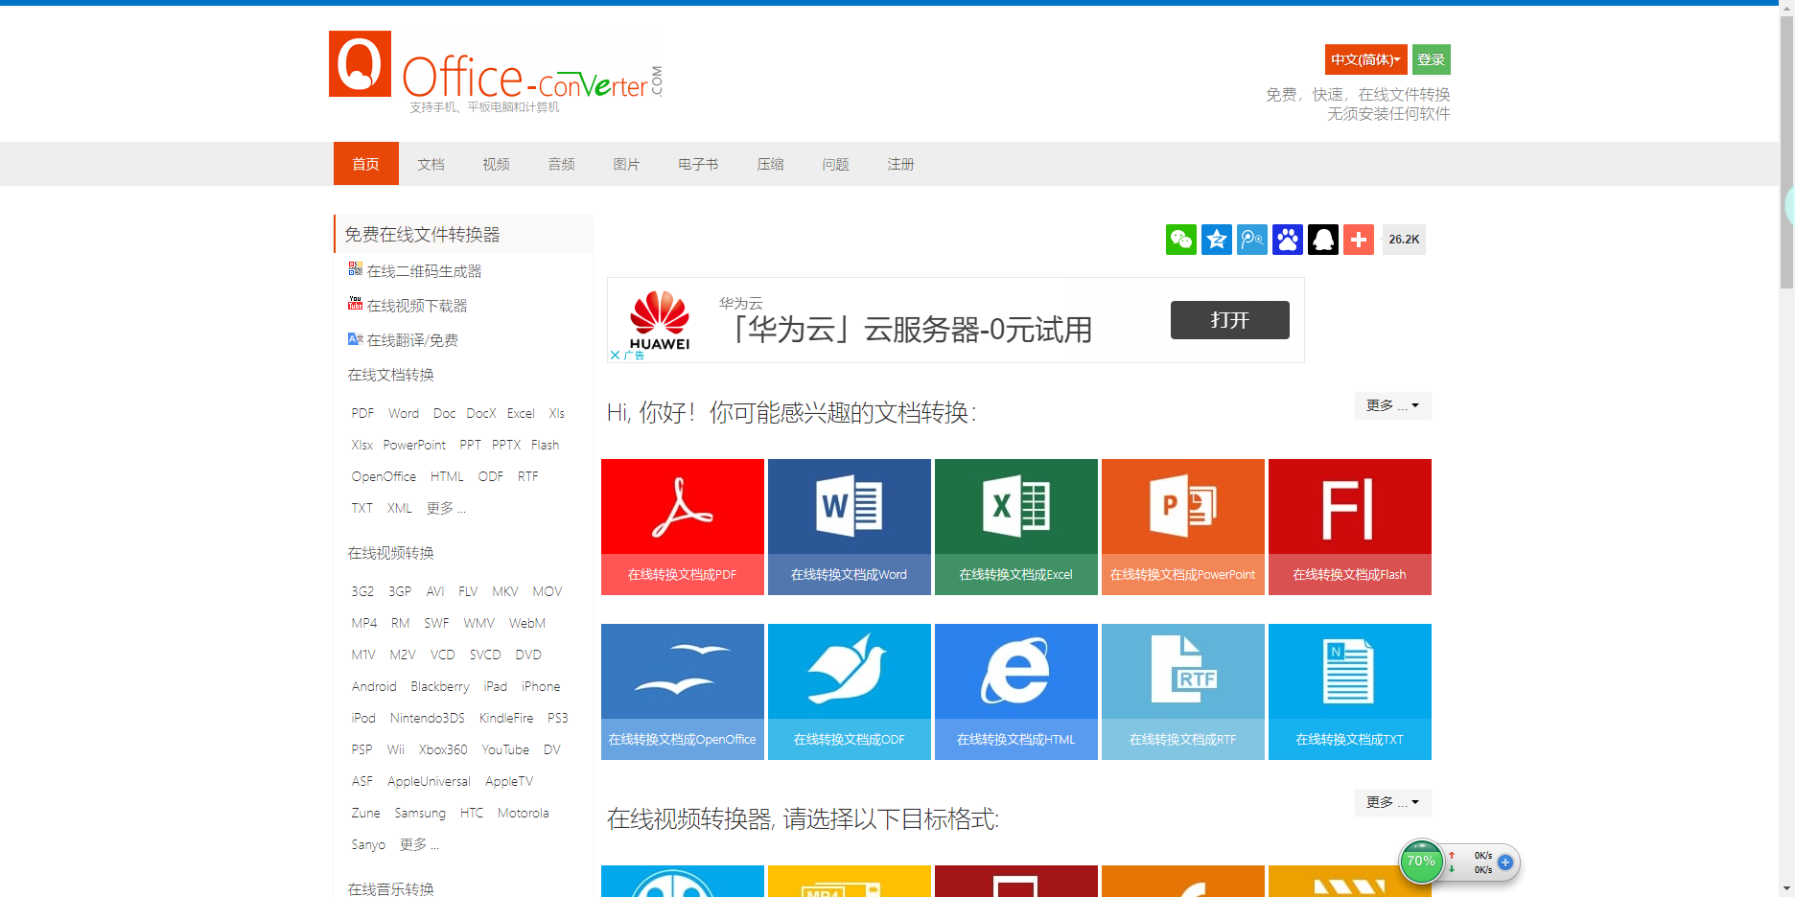Click the blue plus on the speed widget

pyautogui.click(x=1505, y=862)
